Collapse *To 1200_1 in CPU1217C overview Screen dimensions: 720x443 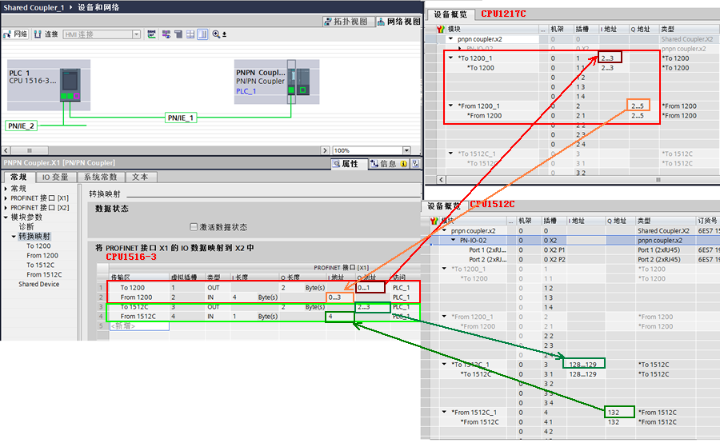point(451,58)
